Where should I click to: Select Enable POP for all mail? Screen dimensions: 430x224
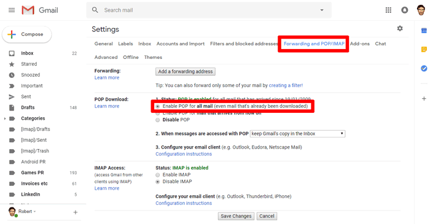158,106
